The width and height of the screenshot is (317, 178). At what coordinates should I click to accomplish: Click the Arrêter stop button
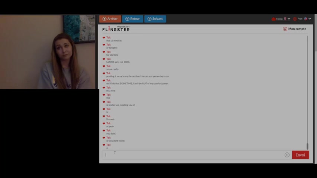[x=110, y=19]
